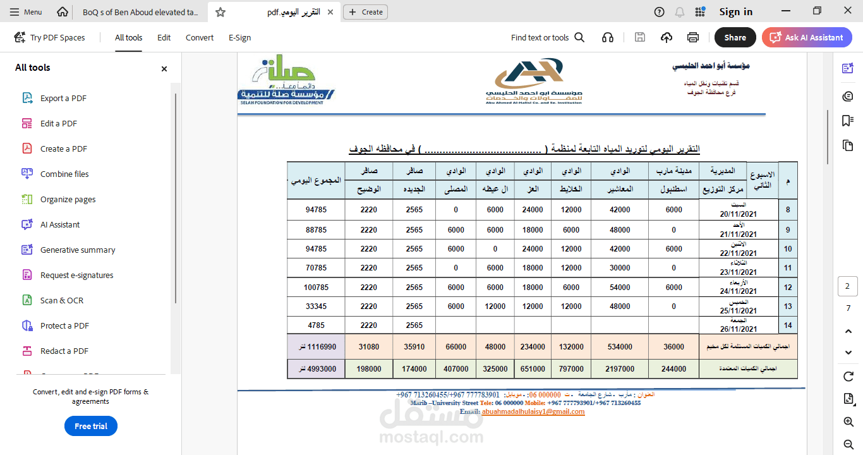
Task: Open the Convert tab
Action: 200,38
